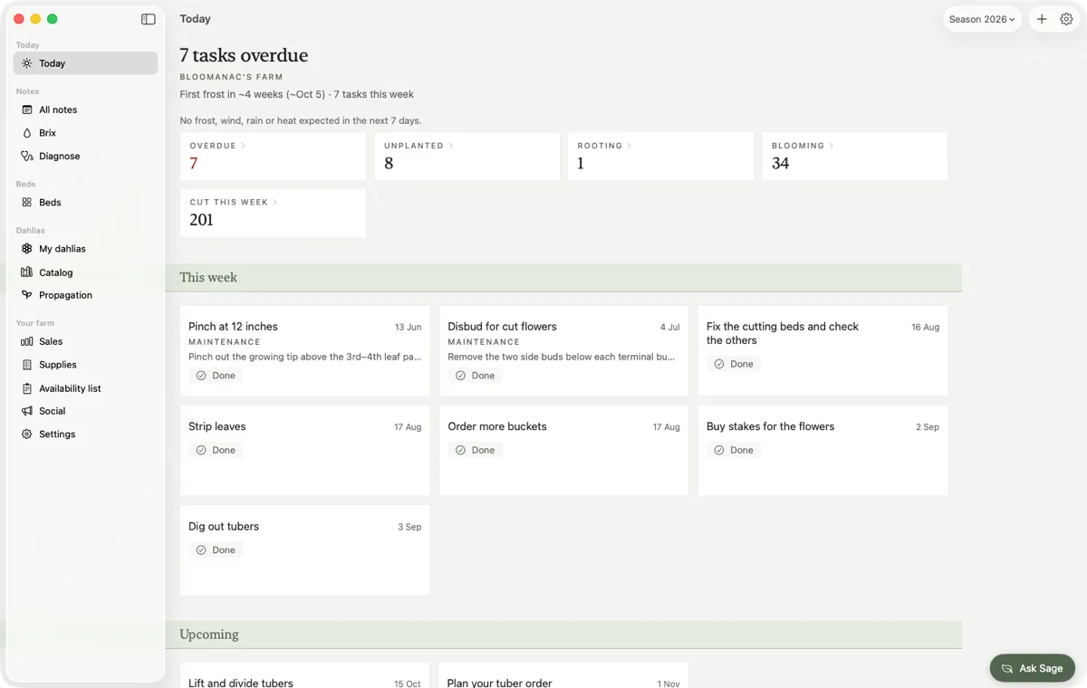Expand the Unplanted stat chevron
The width and height of the screenshot is (1087, 688).
click(451, 146)
